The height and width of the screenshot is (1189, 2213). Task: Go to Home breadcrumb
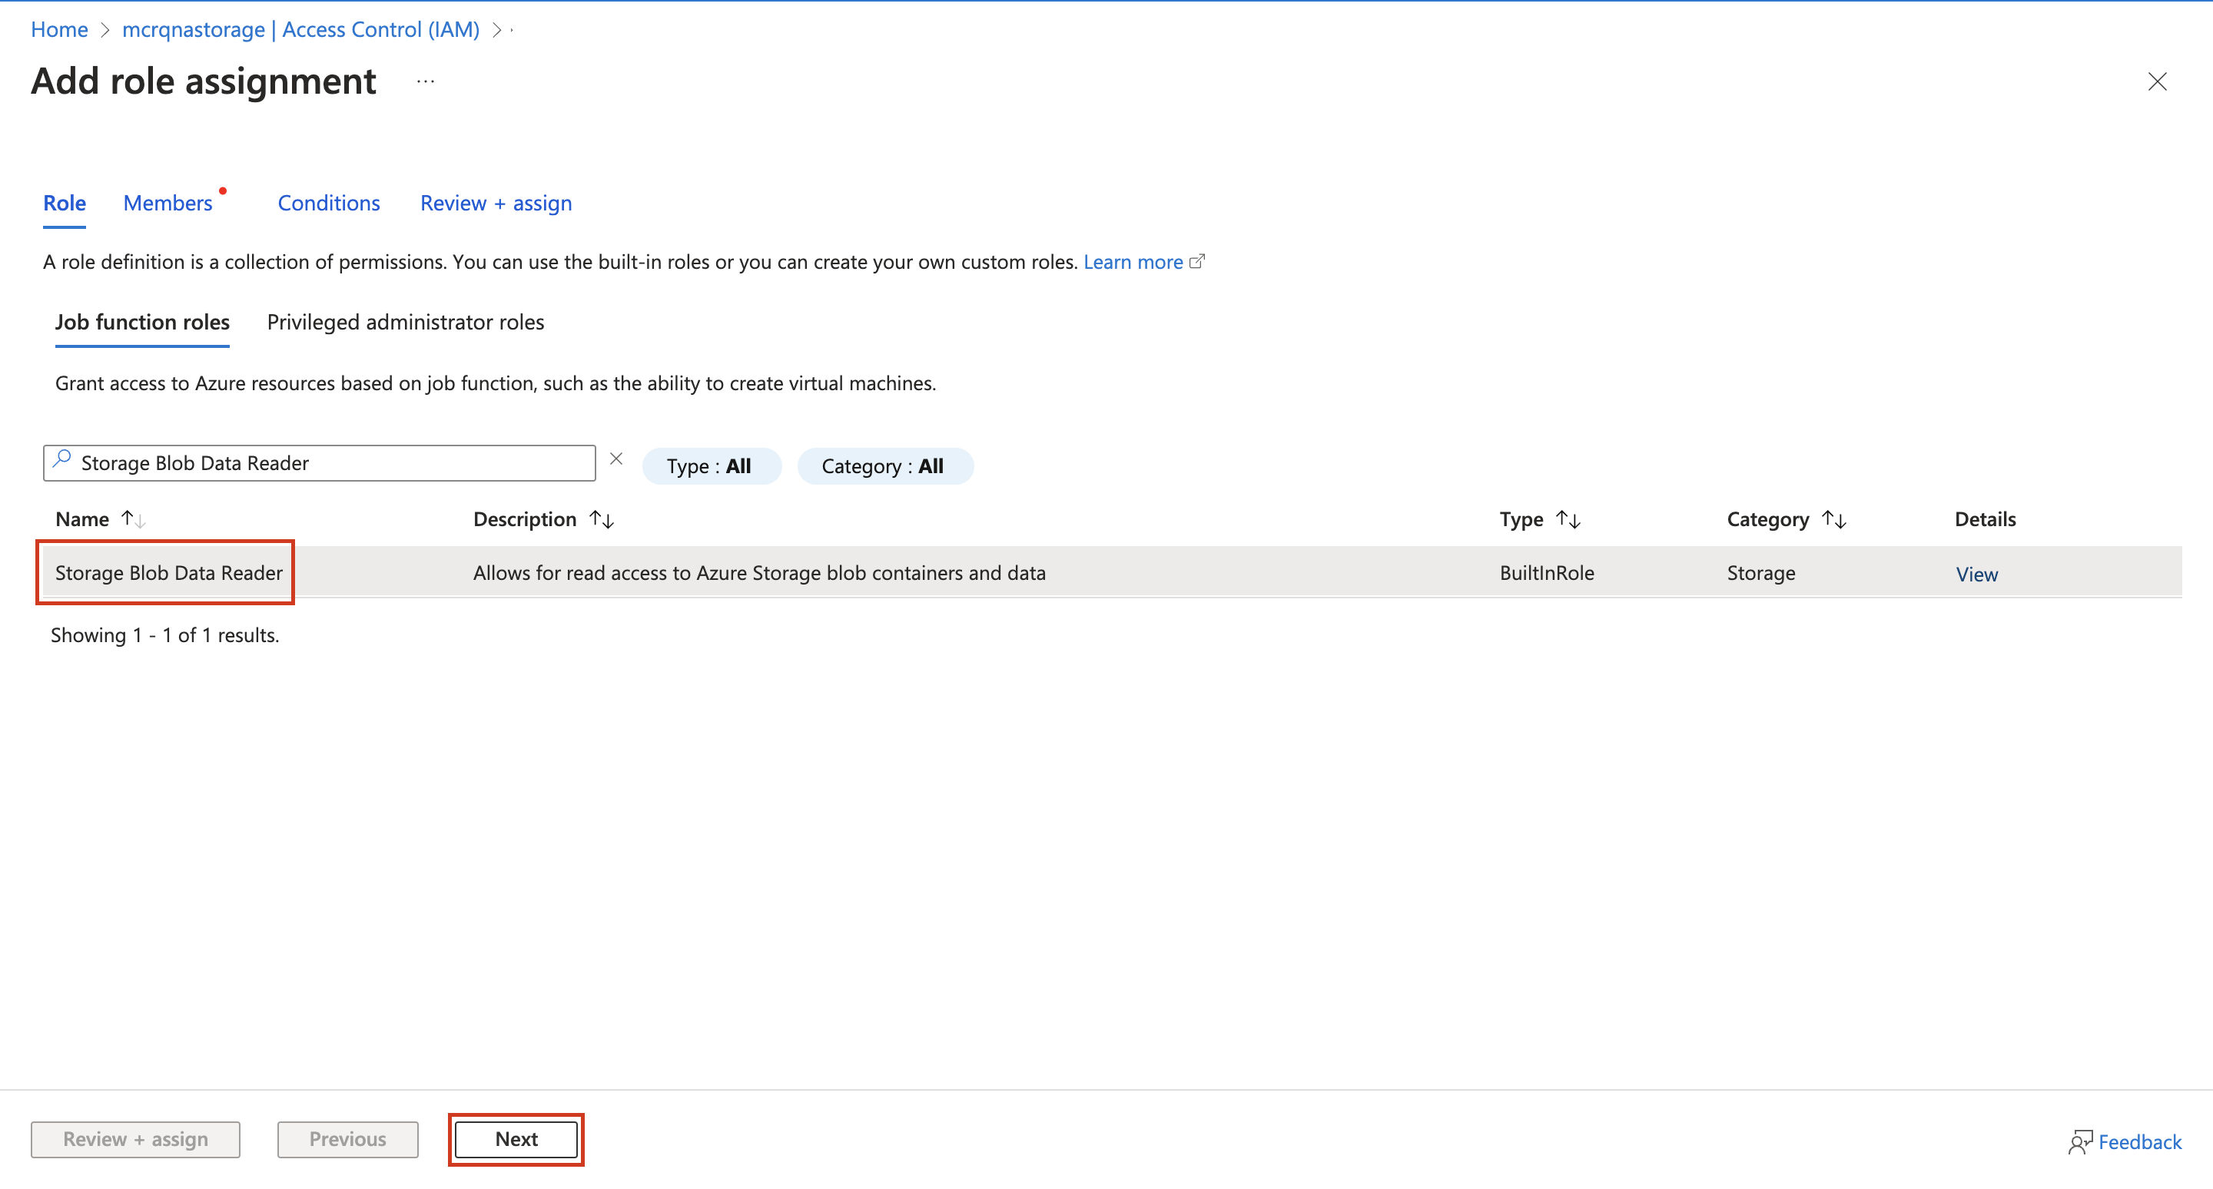pos(59,29)
